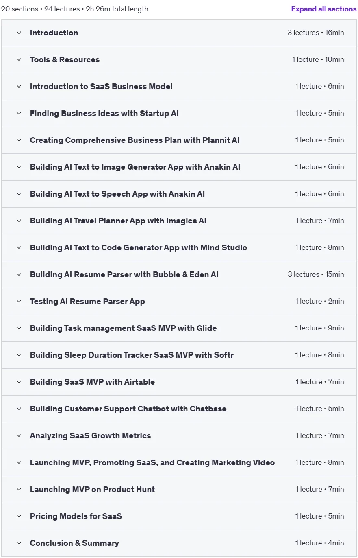Expand chevron for Launching MVP on Product Hunt
Viewport: 358px width, 558px height.
(19, 489)
